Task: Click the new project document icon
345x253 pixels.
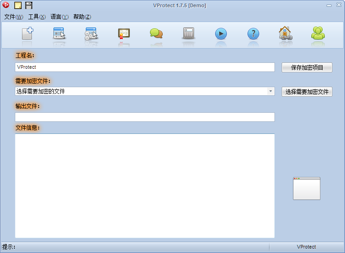Action: click(27, 33)
